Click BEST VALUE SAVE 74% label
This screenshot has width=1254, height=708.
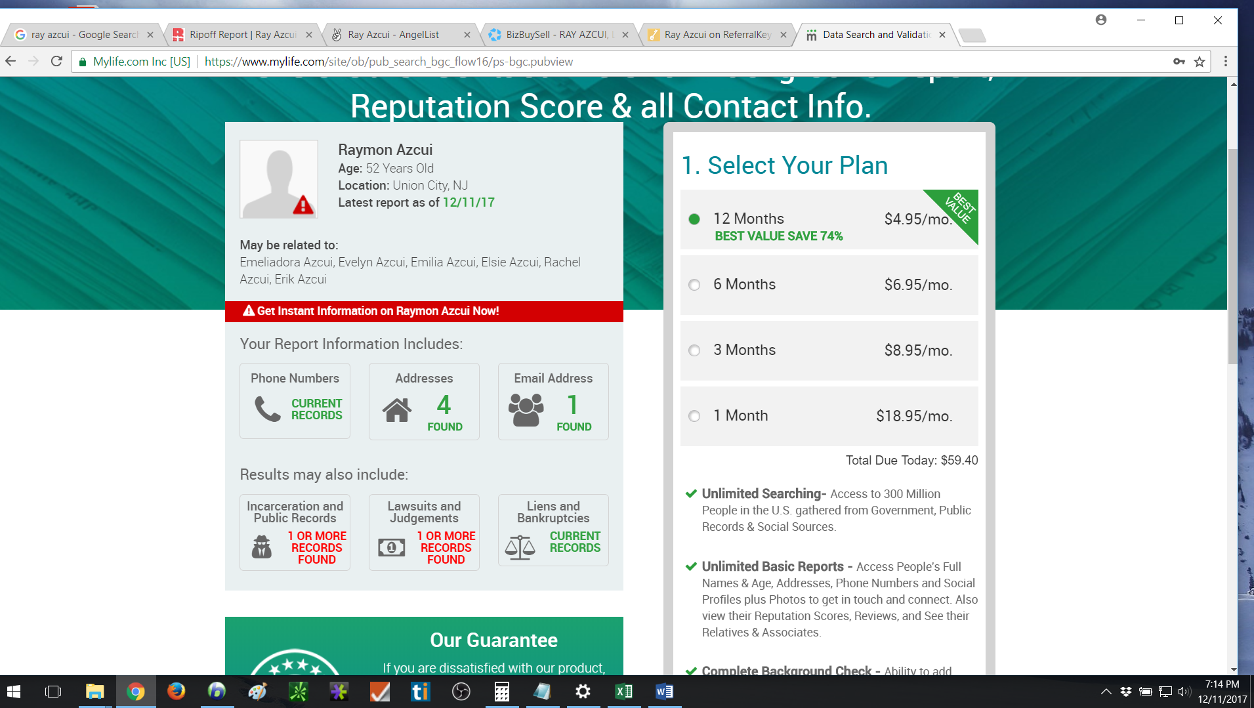pyautogui.click(x=779, y=236)
